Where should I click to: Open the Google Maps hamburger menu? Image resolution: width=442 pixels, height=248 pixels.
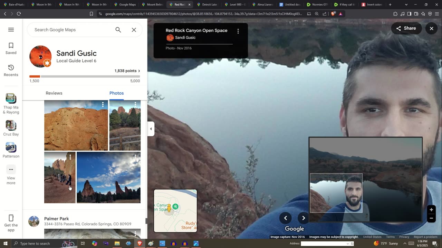coord(11,30)
